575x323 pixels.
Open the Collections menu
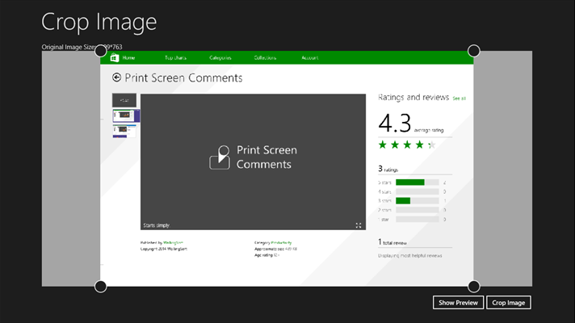265,57
